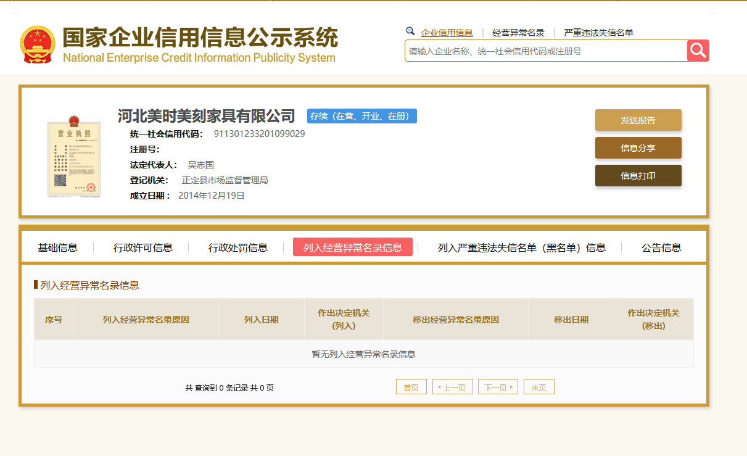Click the 移出经营异常名录原因 column header

pos(455,320)
